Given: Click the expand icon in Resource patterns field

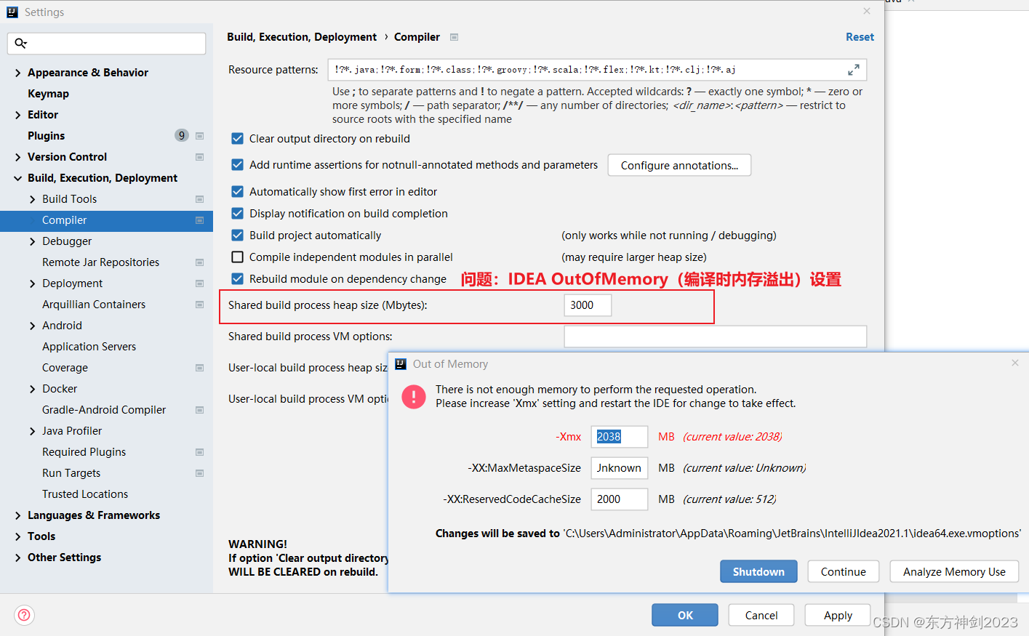Looking at the screenshot, I should coord(854,70).
